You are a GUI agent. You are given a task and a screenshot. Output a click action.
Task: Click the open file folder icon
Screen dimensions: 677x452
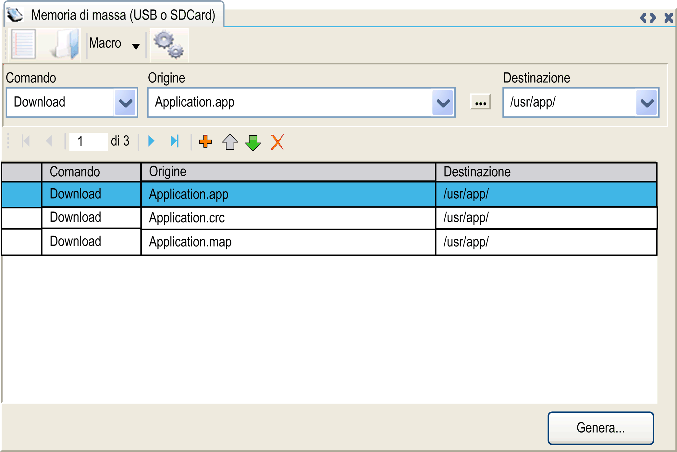[66, 44]
